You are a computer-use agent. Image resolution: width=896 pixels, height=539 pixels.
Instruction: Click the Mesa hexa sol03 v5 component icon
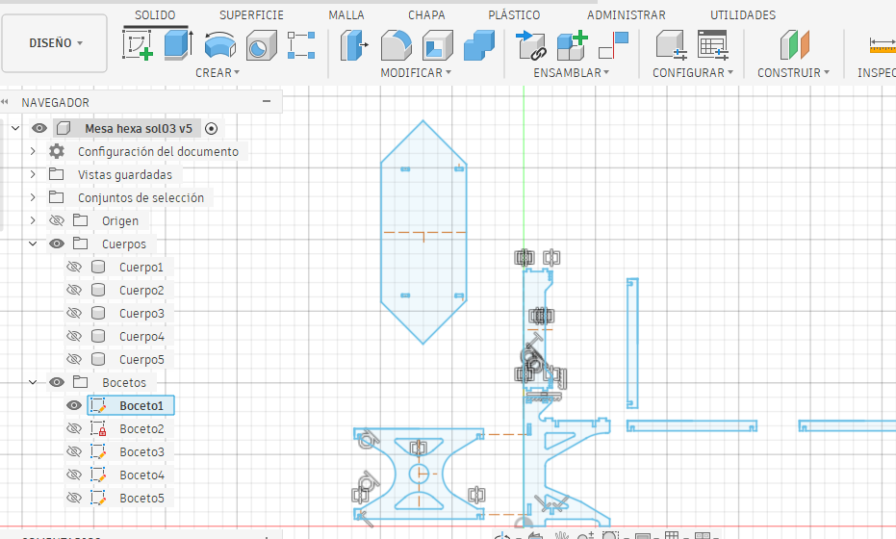[x=64, y=128]
